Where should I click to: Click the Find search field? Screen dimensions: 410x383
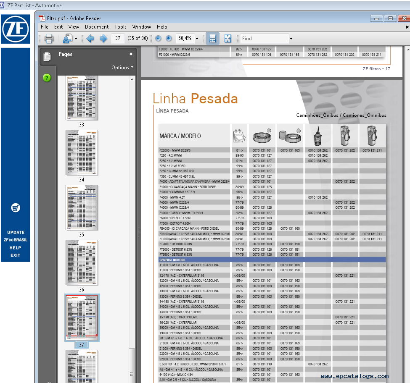click(265, 39)
